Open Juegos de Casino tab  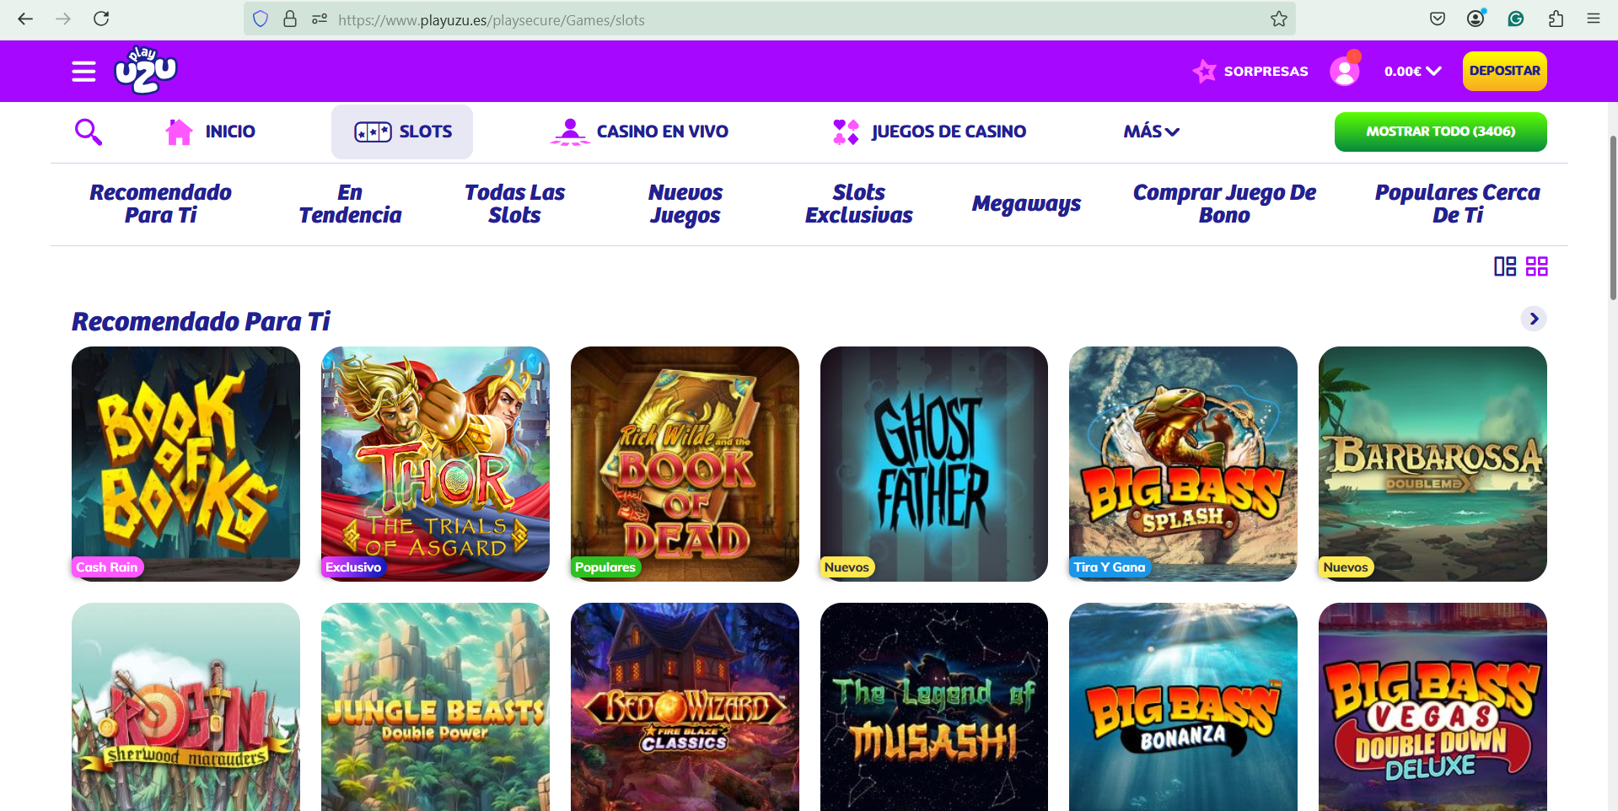point(929,132)
